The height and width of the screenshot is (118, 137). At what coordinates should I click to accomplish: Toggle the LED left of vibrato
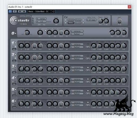tap(66, 20)
